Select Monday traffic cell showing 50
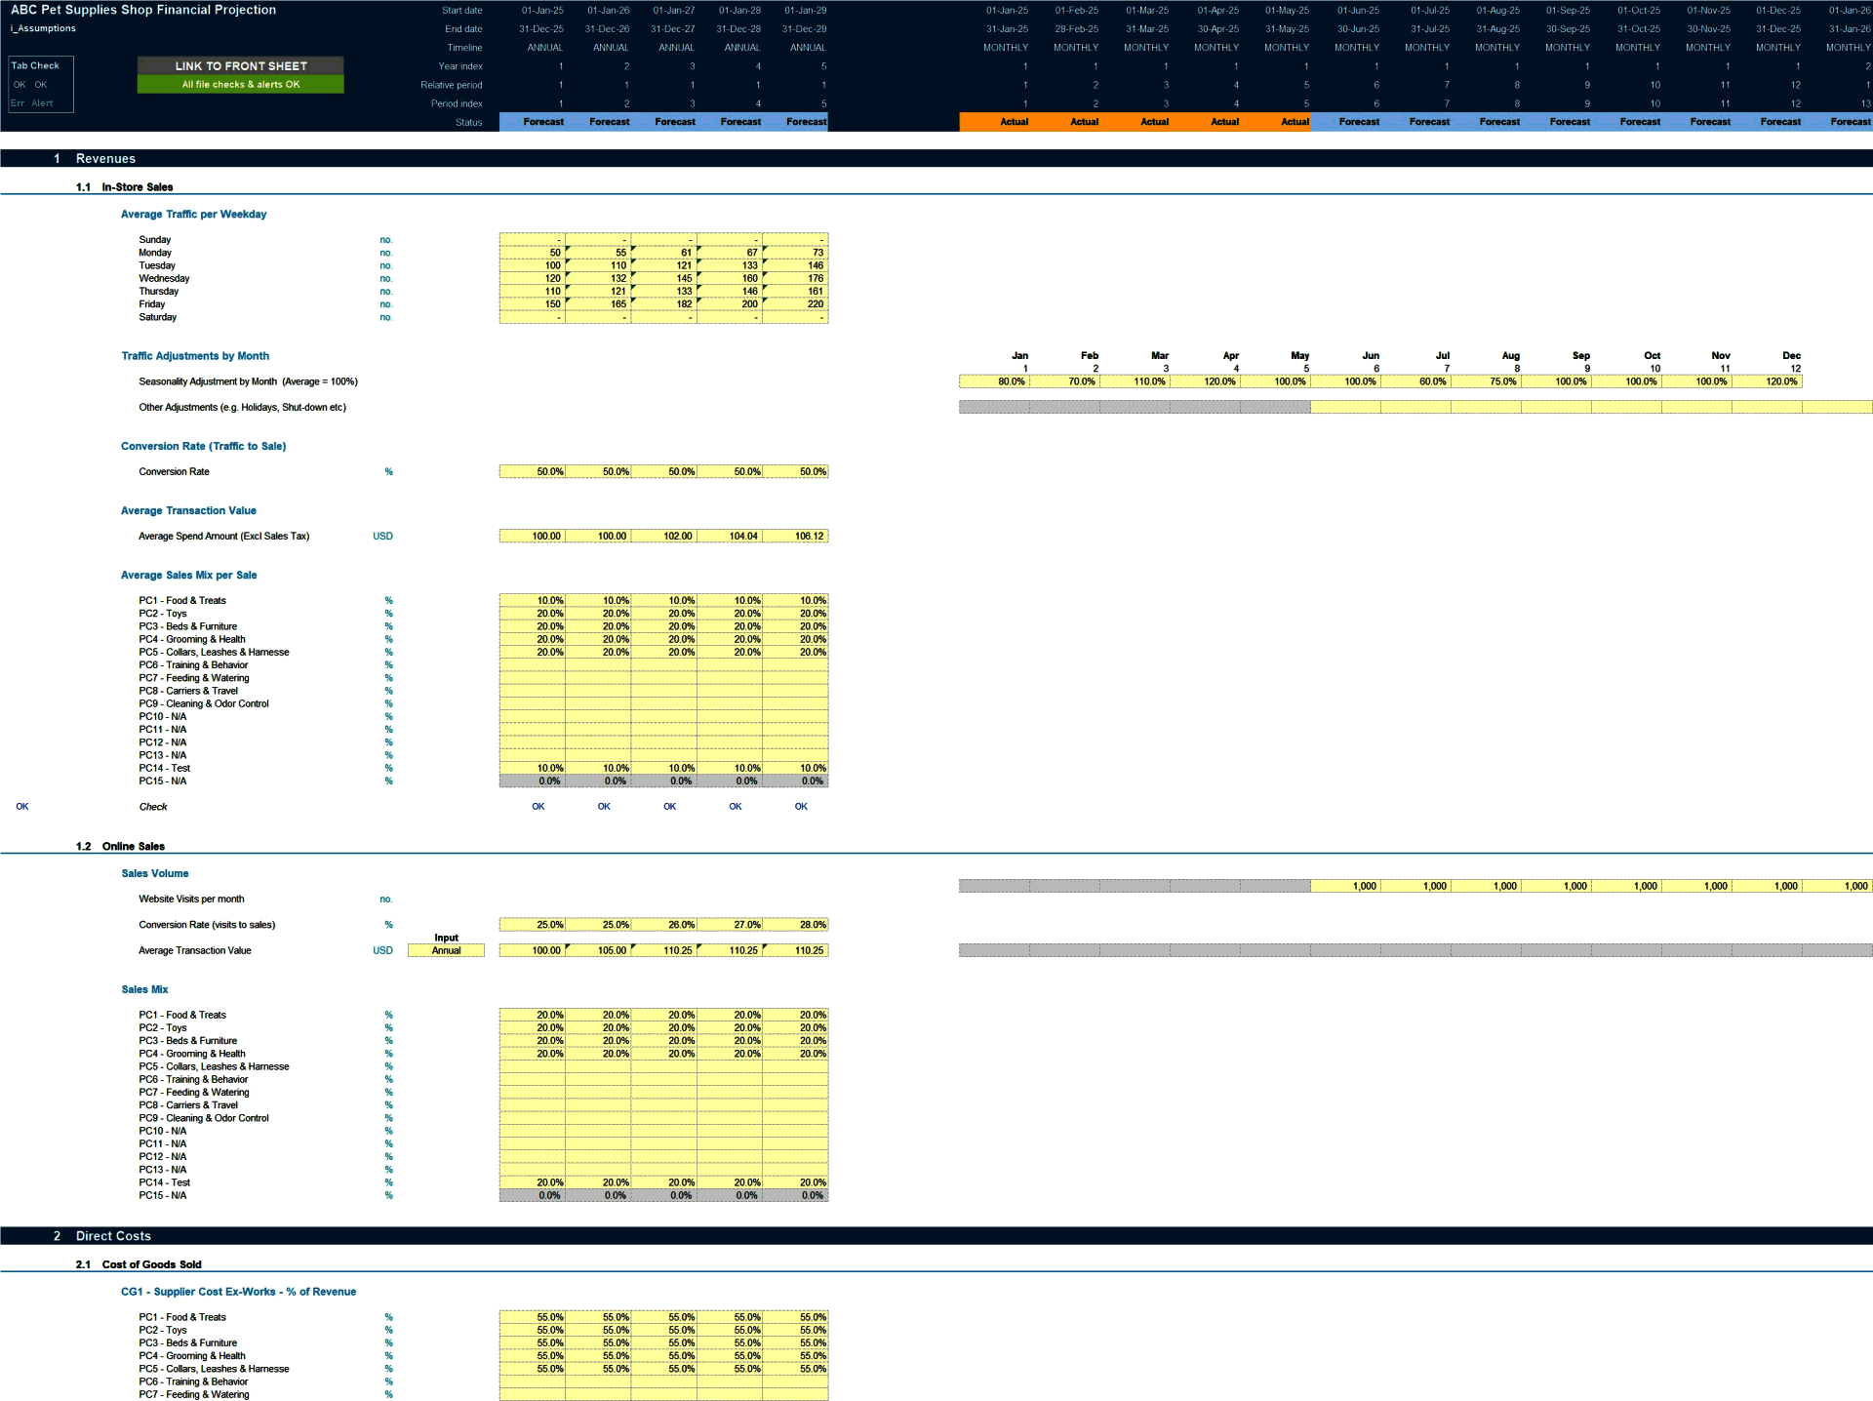Viewport: 1873px width, 1401px height. 532,253
